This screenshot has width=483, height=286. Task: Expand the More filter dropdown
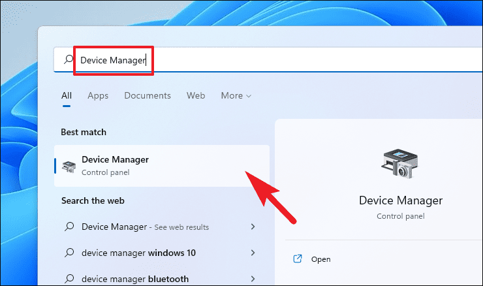point(236,96)
